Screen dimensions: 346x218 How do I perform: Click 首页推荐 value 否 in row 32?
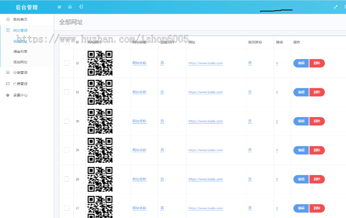tap(250, 63)
